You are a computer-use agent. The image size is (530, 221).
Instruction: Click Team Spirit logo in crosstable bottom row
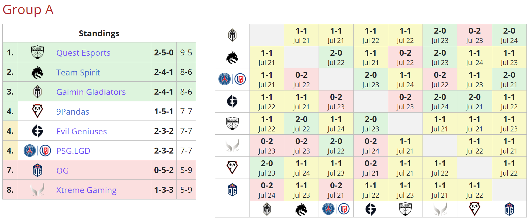point(301,210)
